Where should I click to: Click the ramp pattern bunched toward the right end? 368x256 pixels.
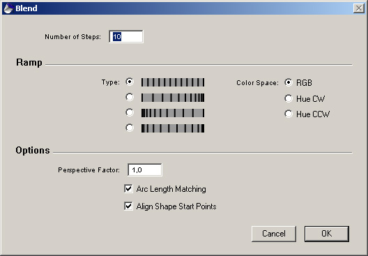(173, 98)
